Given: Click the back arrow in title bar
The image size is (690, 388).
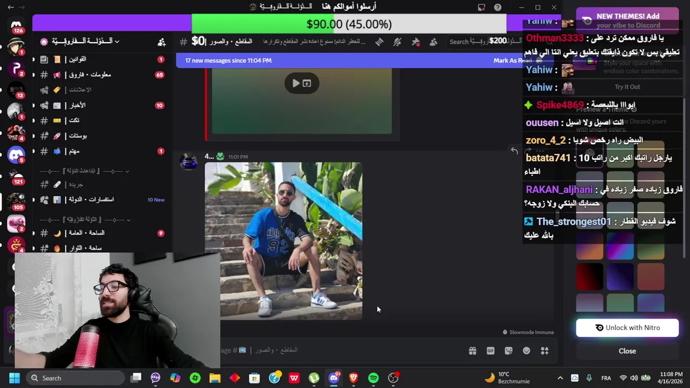Looking at the screenshot, I should (11, 7).
